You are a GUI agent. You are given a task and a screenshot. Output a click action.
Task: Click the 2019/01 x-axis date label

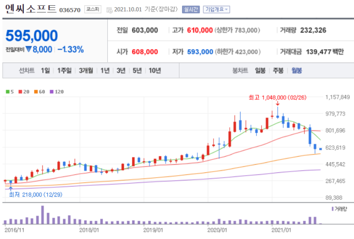click(x=153, y=230)
